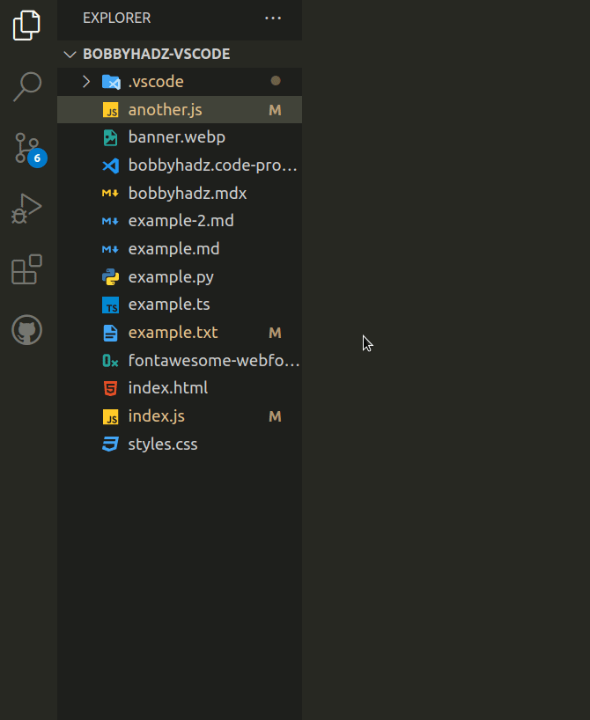The width and height of the screenshot is (590, 720).
Task: Click the HTML icon beside index.html
Action: pyautogui.click(x=109, y=387)
